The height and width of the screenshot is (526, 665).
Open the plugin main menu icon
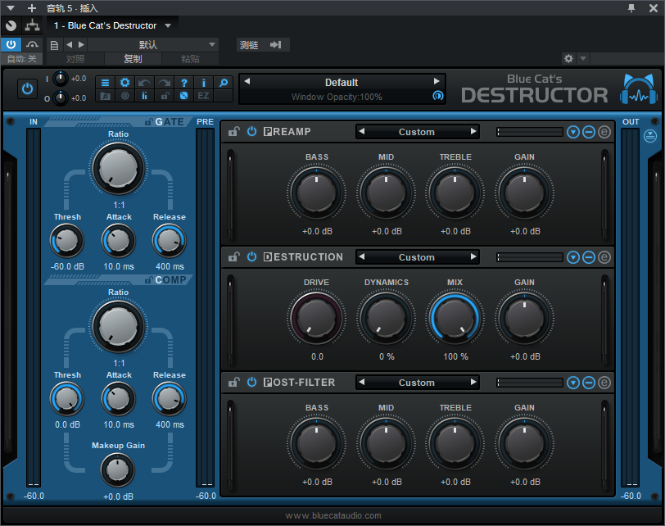point(105,83)
